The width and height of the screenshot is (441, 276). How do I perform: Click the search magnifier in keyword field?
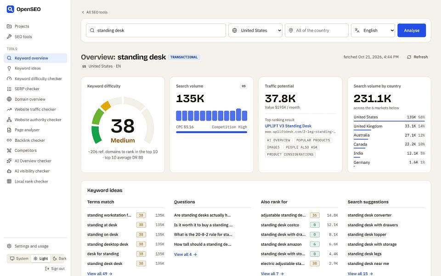click(x=92, y=30)
